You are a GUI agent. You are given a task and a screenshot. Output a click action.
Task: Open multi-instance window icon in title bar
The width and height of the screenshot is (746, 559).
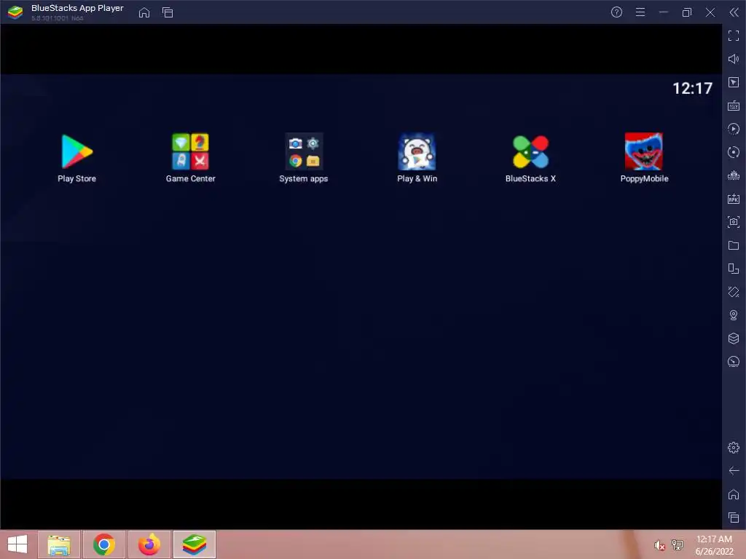pos(168,12)
